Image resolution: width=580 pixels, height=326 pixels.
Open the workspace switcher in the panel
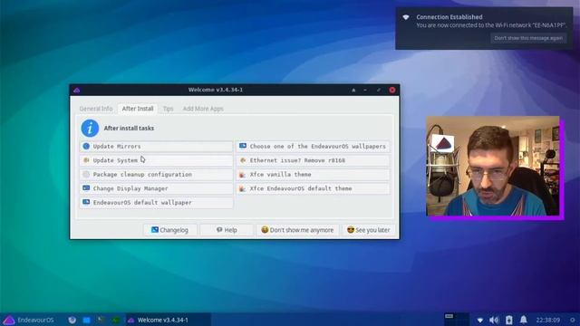[457, 320]
